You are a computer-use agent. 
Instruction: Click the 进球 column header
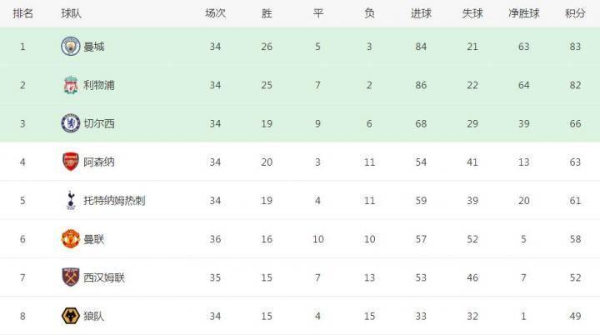tap(421, 13)
